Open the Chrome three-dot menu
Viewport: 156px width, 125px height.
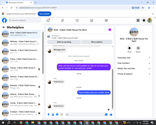pos(153,8)
